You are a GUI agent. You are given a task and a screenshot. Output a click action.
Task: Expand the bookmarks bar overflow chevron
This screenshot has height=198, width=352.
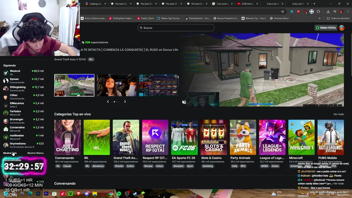[319, 18]
